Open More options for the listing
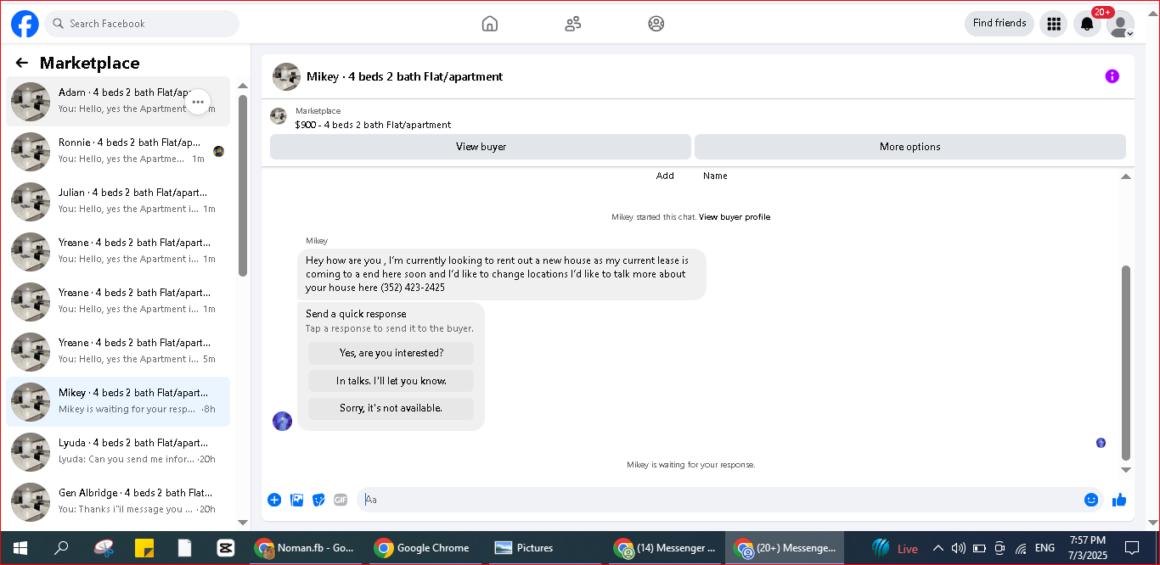The height and width of the screenshot is (565, 1160). [x=910, y=147]
